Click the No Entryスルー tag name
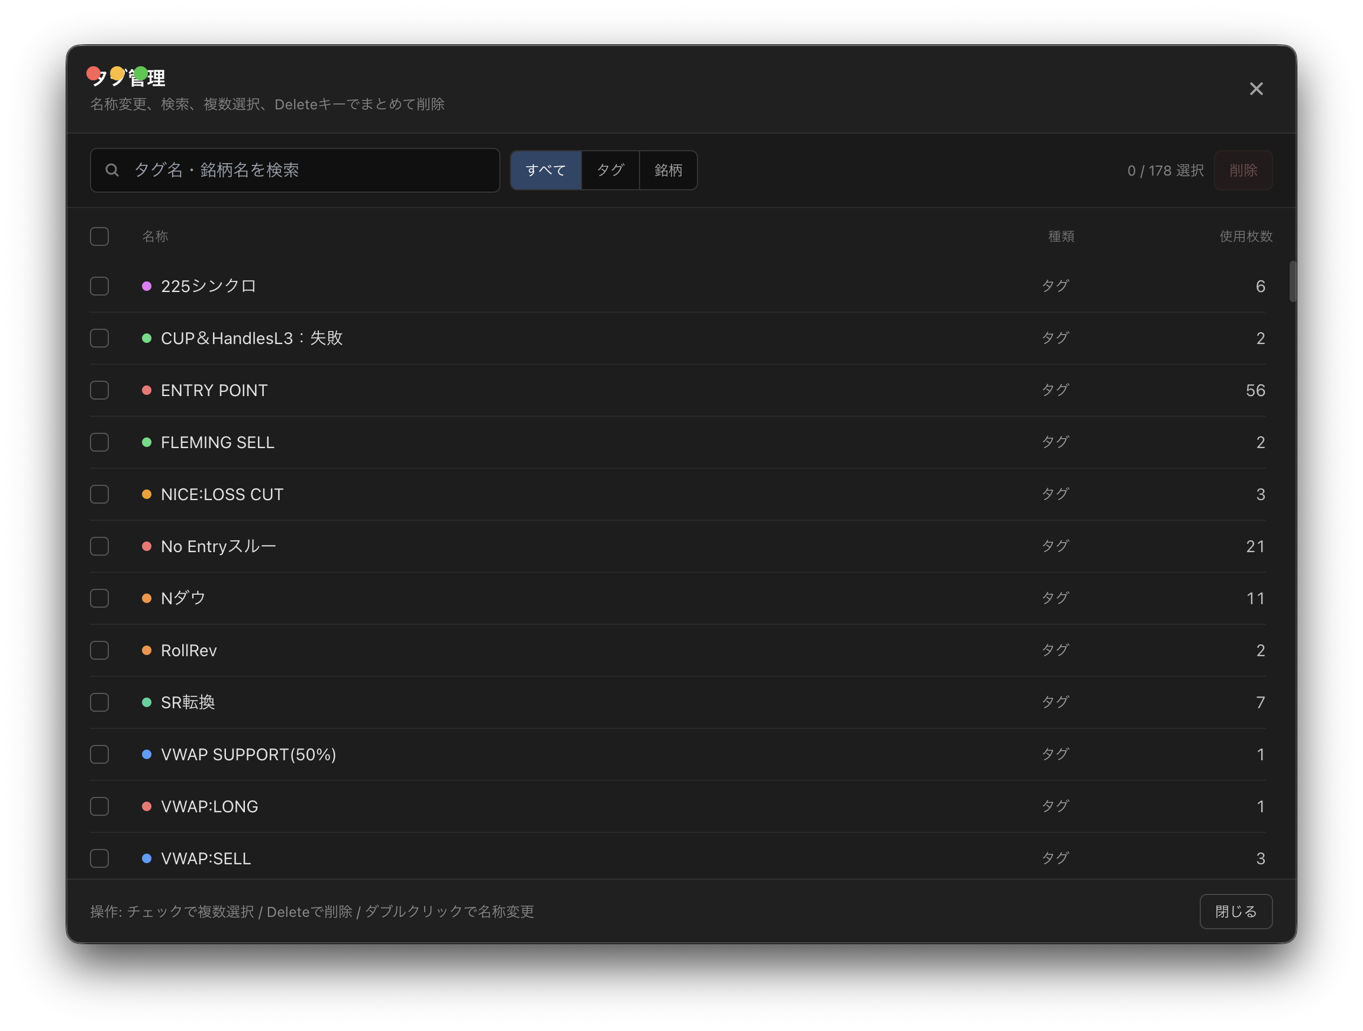The image size is (1363, 1031). pyautogui.click(x=218, y=546)
